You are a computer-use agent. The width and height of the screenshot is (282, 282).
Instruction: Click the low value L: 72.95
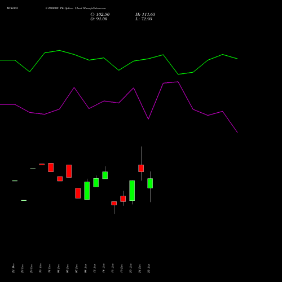[x=144, y=19]
